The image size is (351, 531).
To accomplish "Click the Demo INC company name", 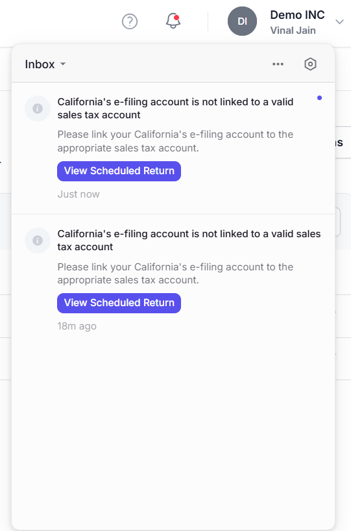I will coord(297,14).
